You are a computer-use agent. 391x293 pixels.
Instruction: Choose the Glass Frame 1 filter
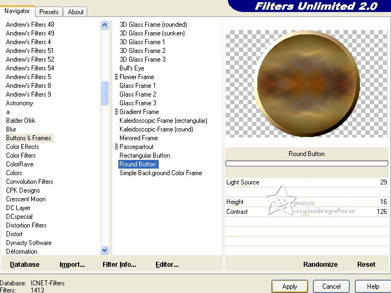pyautogui.click(x=137, y=86)
